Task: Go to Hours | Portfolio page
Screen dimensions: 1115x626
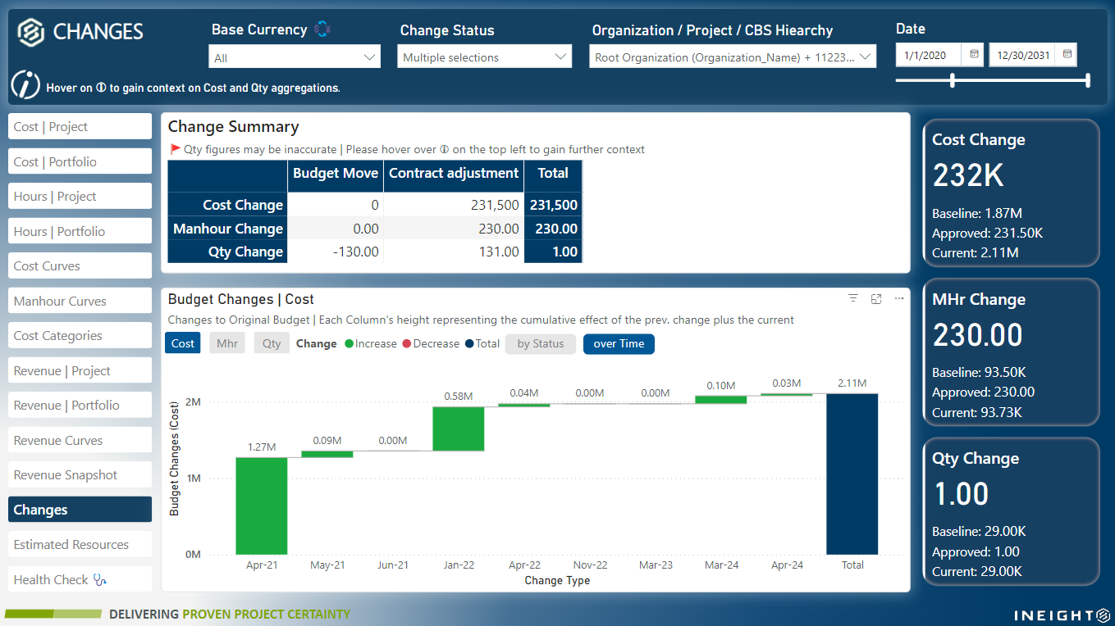Action: point(80,231)
